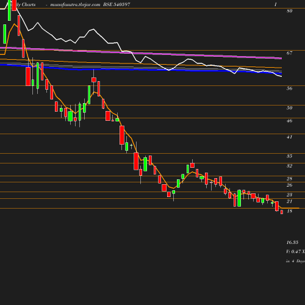
Task: Click the 32 price axis label
Action: (x=289, y=166)
